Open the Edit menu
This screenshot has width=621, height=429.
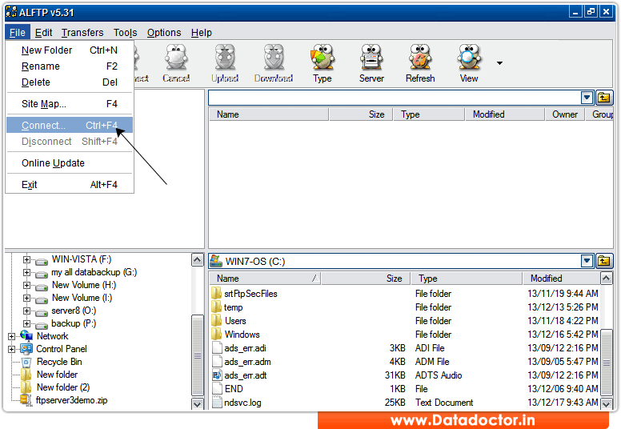pyautogui.click(x=43, y=33)
